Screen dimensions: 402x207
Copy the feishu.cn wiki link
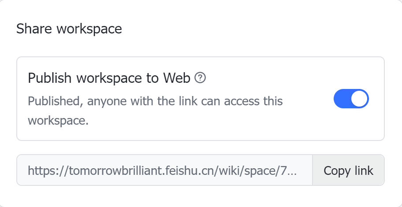(348, 170)
